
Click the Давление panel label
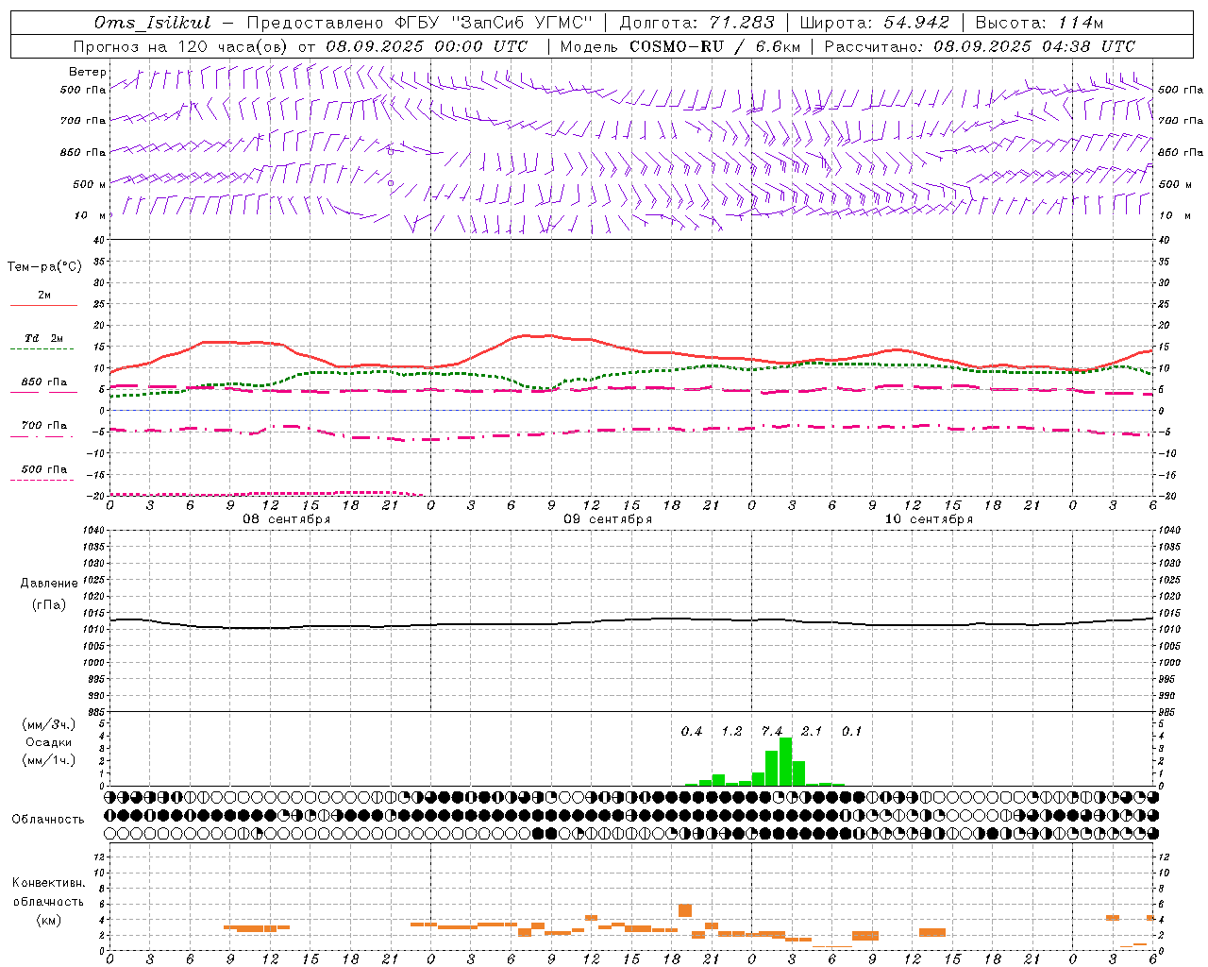click(49, 584)
